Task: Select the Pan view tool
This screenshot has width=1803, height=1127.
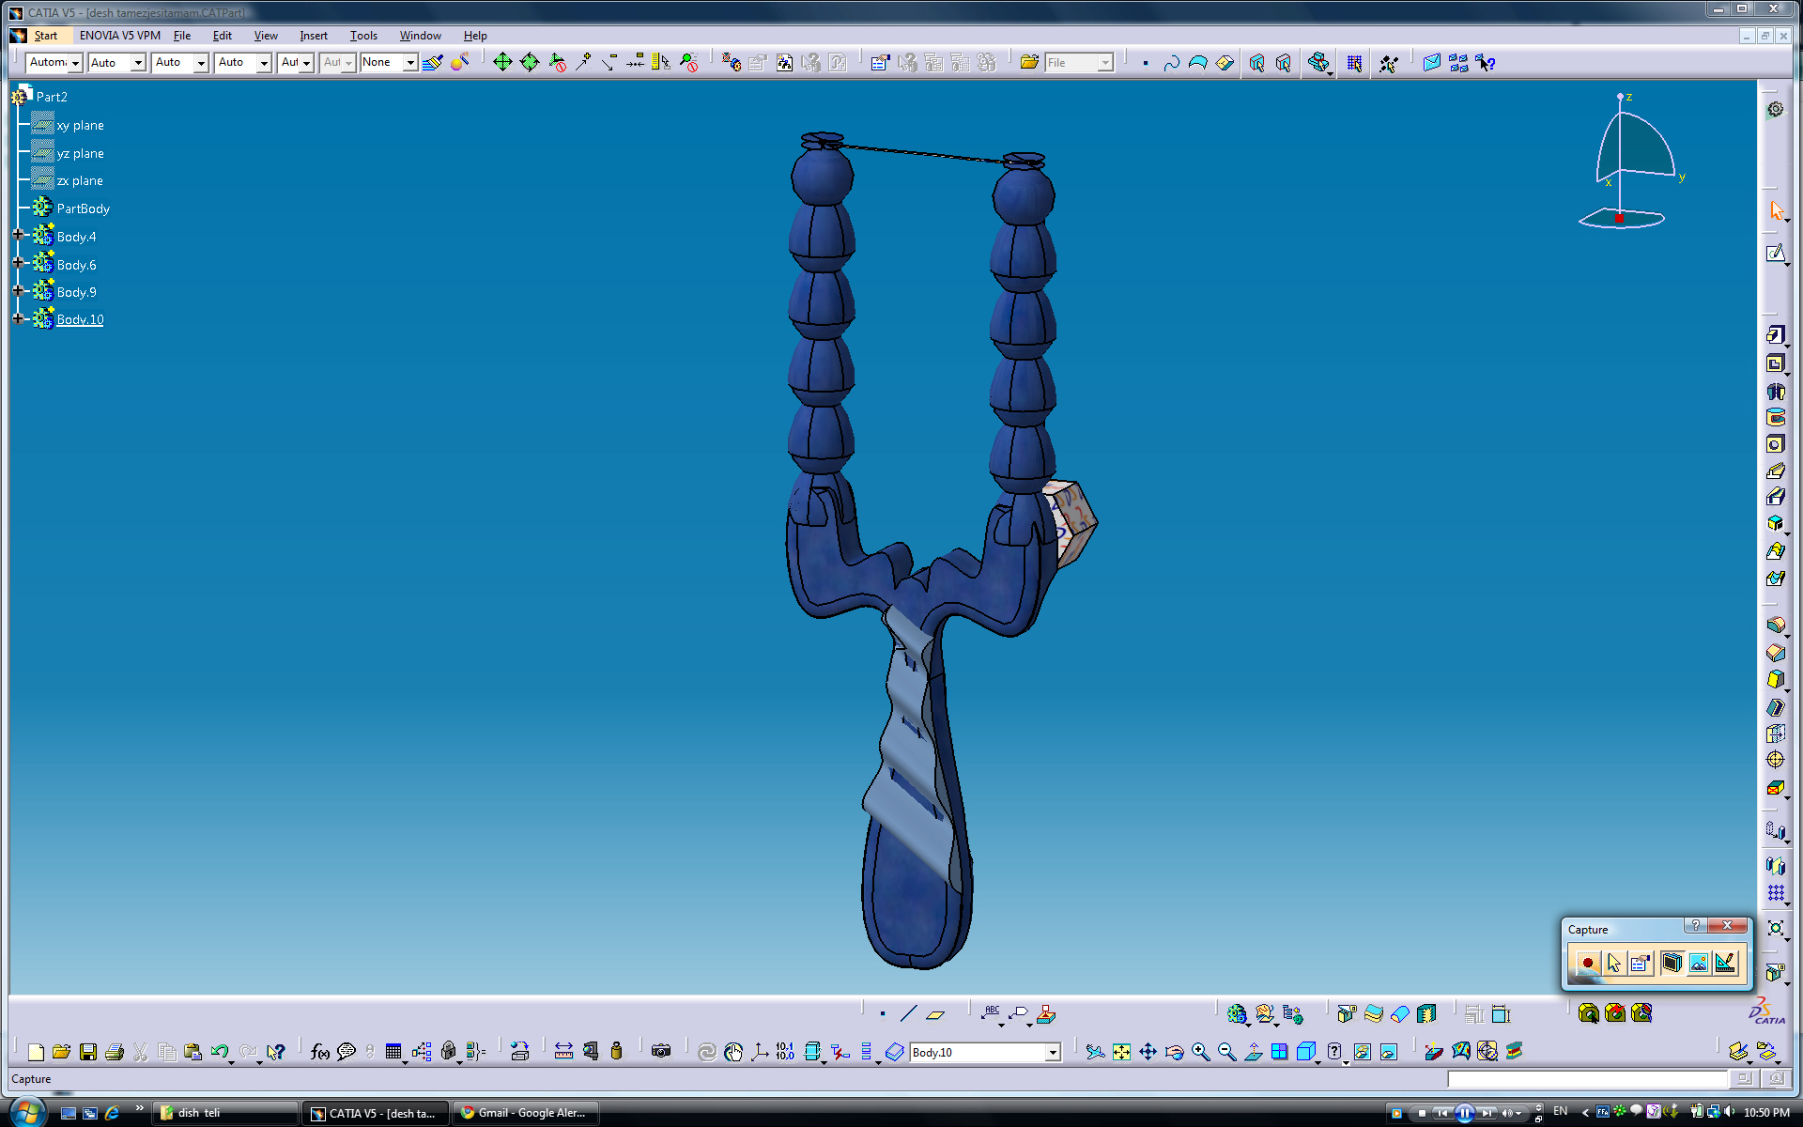Action: (1148, 1052)
